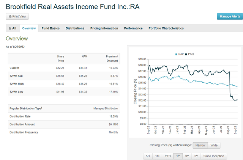
Task: Click the 52 Wk High row label
Action: coord(17,84)
